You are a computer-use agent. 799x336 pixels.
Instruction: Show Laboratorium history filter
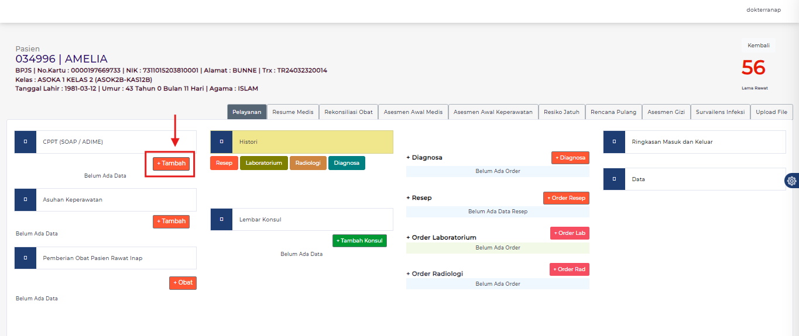pyautogui.click(x=263, y=163)
